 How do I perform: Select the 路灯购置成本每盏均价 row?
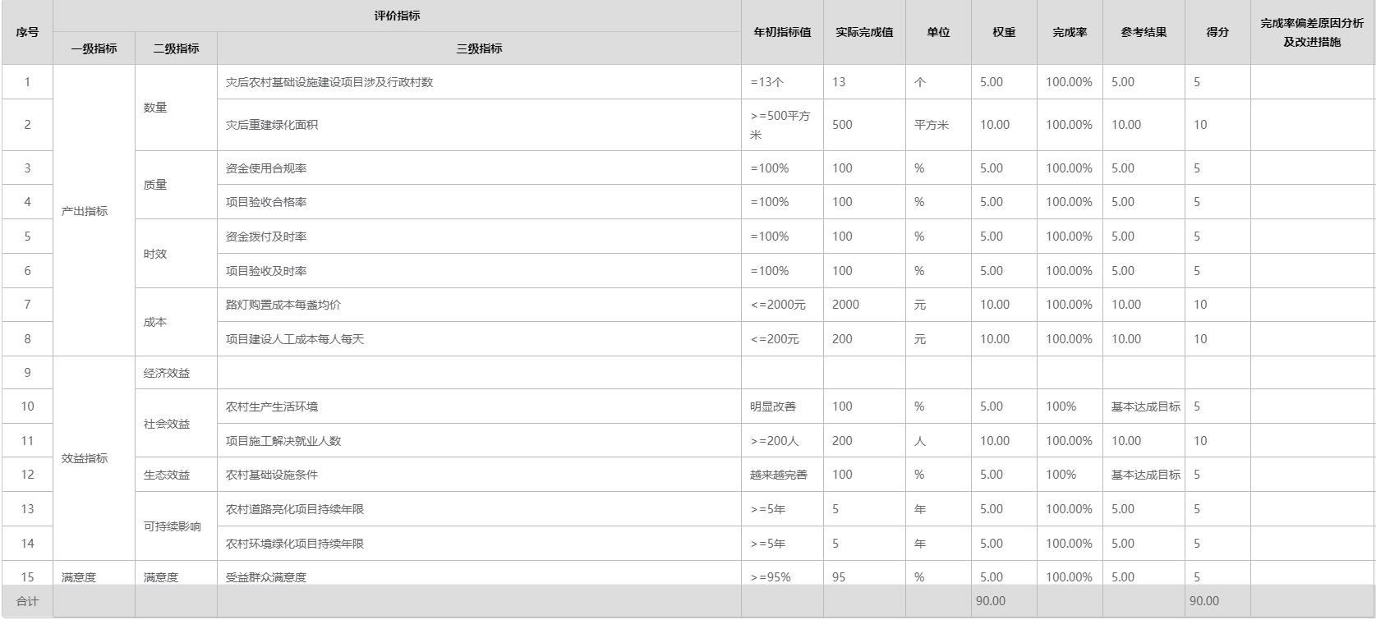(x=283, y=305)
